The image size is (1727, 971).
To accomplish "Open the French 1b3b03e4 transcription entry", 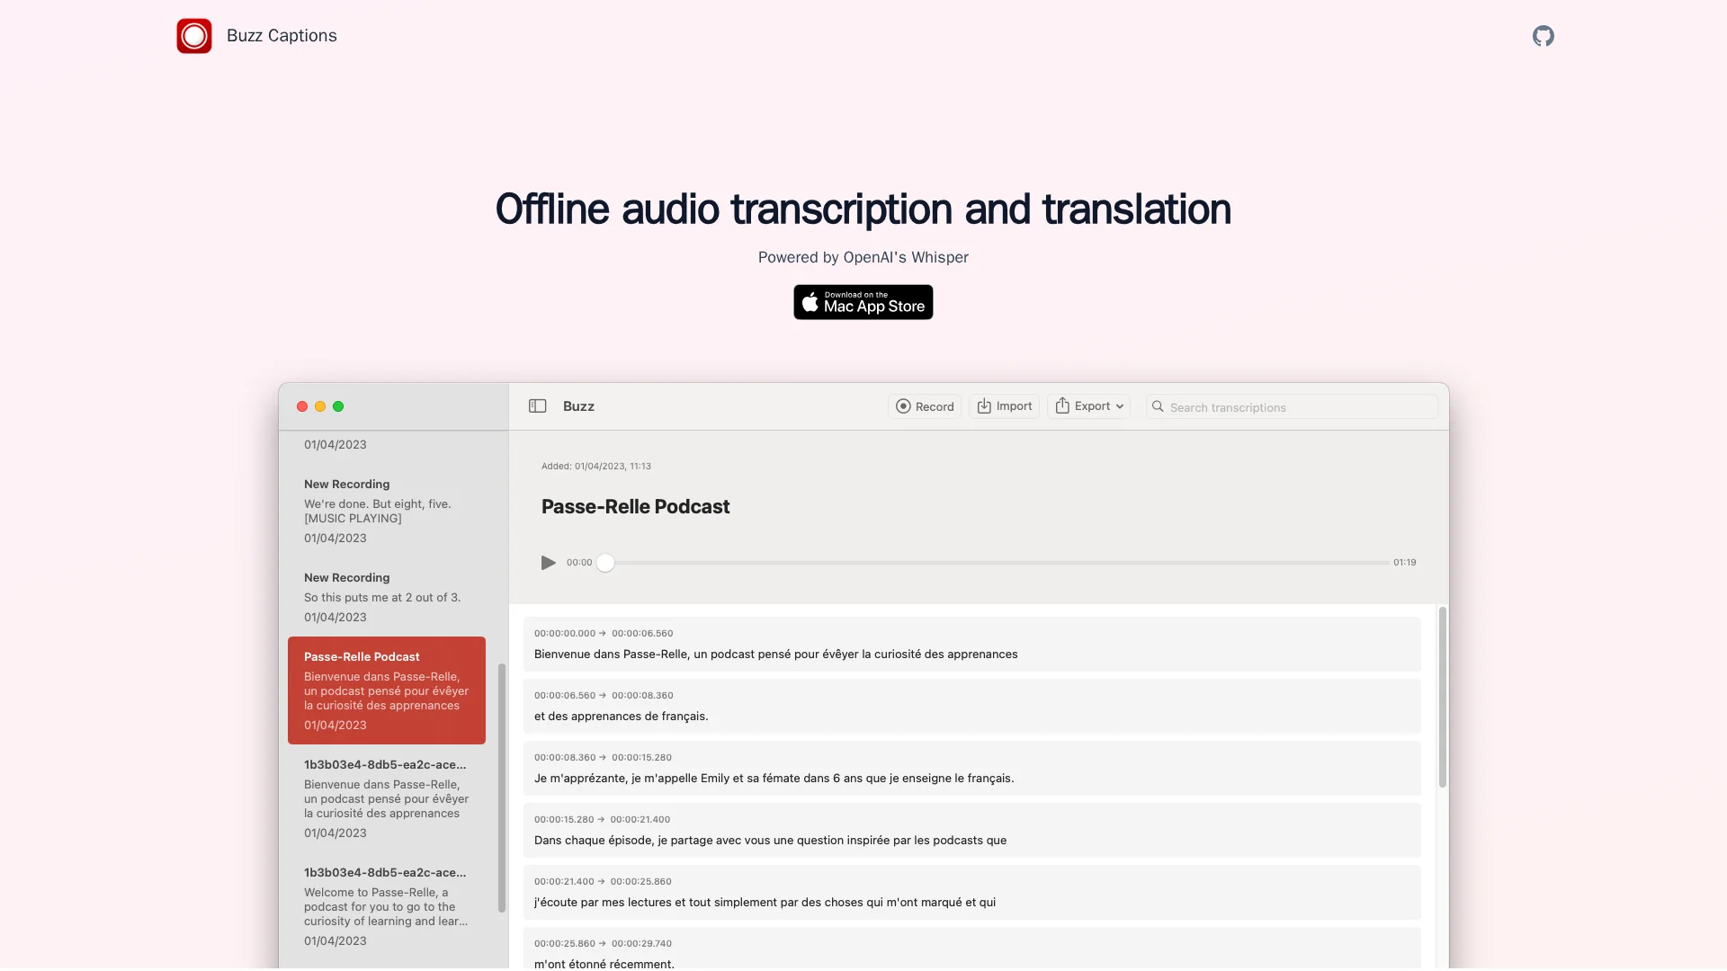I will [x=387, y=798].
